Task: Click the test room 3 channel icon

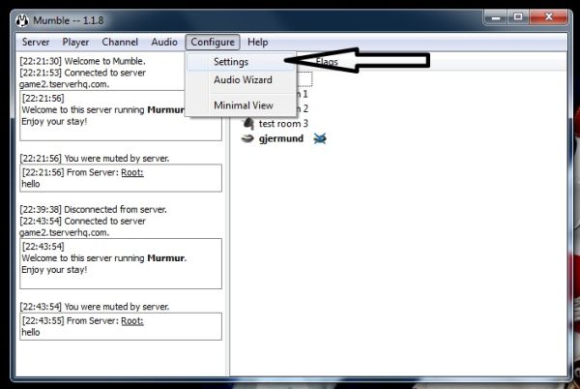Action: point(248,124)
